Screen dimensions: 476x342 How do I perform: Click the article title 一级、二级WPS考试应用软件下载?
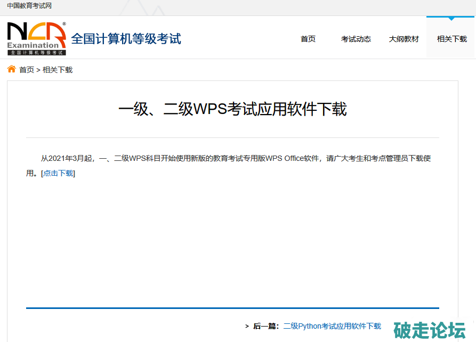coord(232,109)
